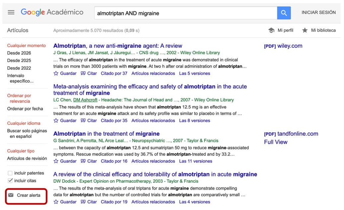Click the Crear alerta envelope icon
The width and height of the screenshot is (344, 210).
tap(12, 196)
